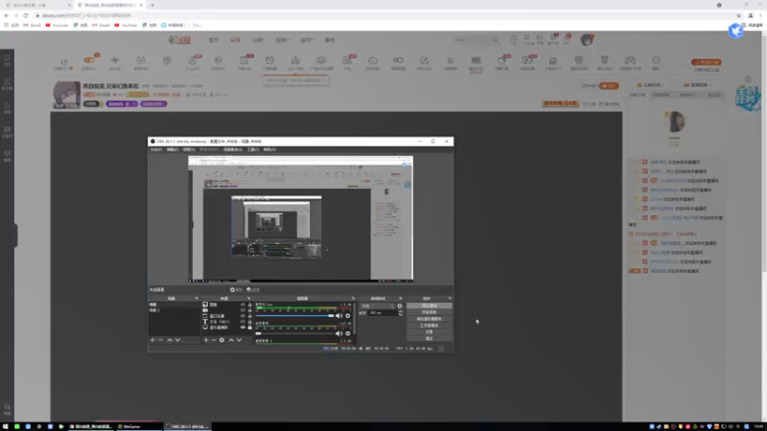767x431 pixels.
Task: Open the 视图 menu in OBS
Action: click(189, 149)
